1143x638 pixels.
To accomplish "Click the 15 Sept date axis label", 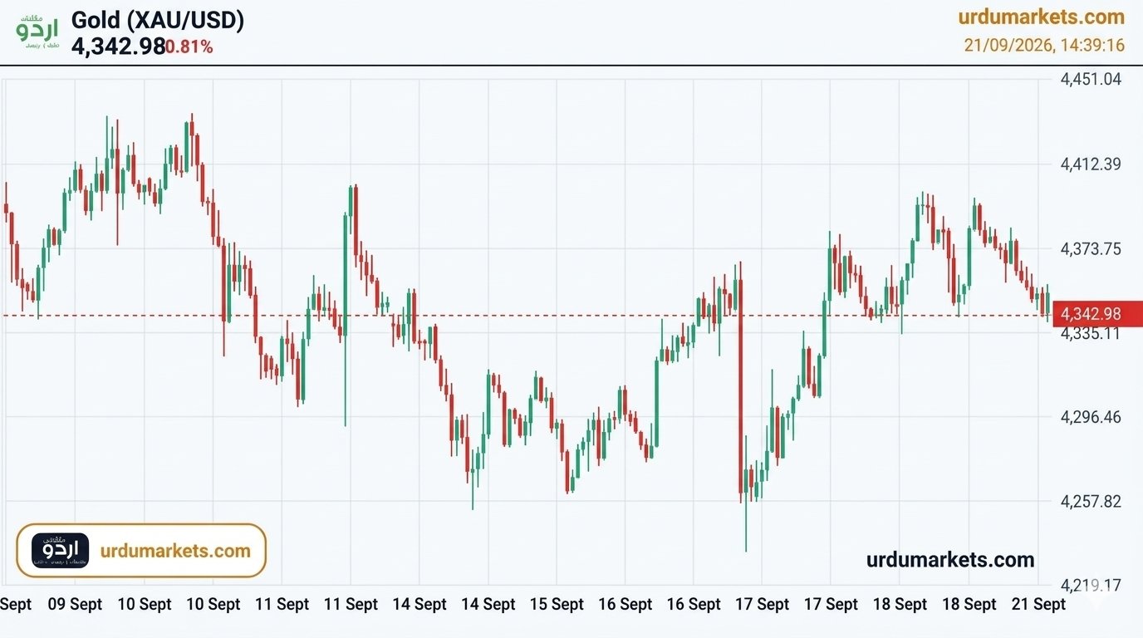I will pyautogui.click(x=557, y=605).
